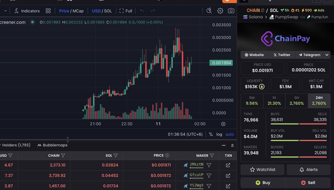Click the chart clock 01:36:54 (UTC+6)

(185, 134)
